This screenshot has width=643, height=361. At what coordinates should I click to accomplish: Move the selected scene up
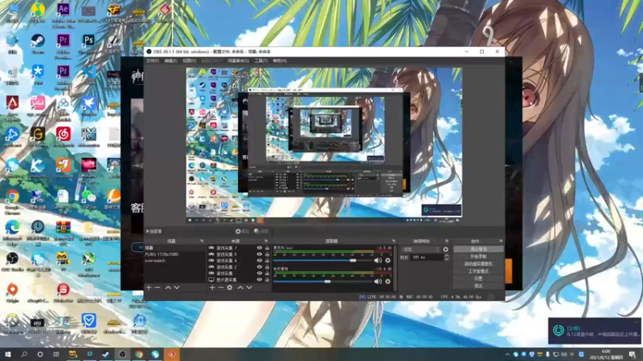click(x=168, y=288)
